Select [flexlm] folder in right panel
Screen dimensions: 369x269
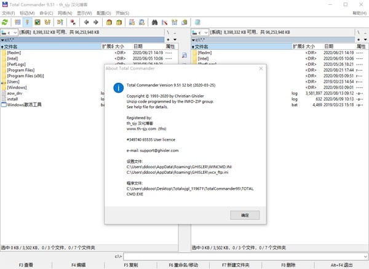click(x=205, y=53)
